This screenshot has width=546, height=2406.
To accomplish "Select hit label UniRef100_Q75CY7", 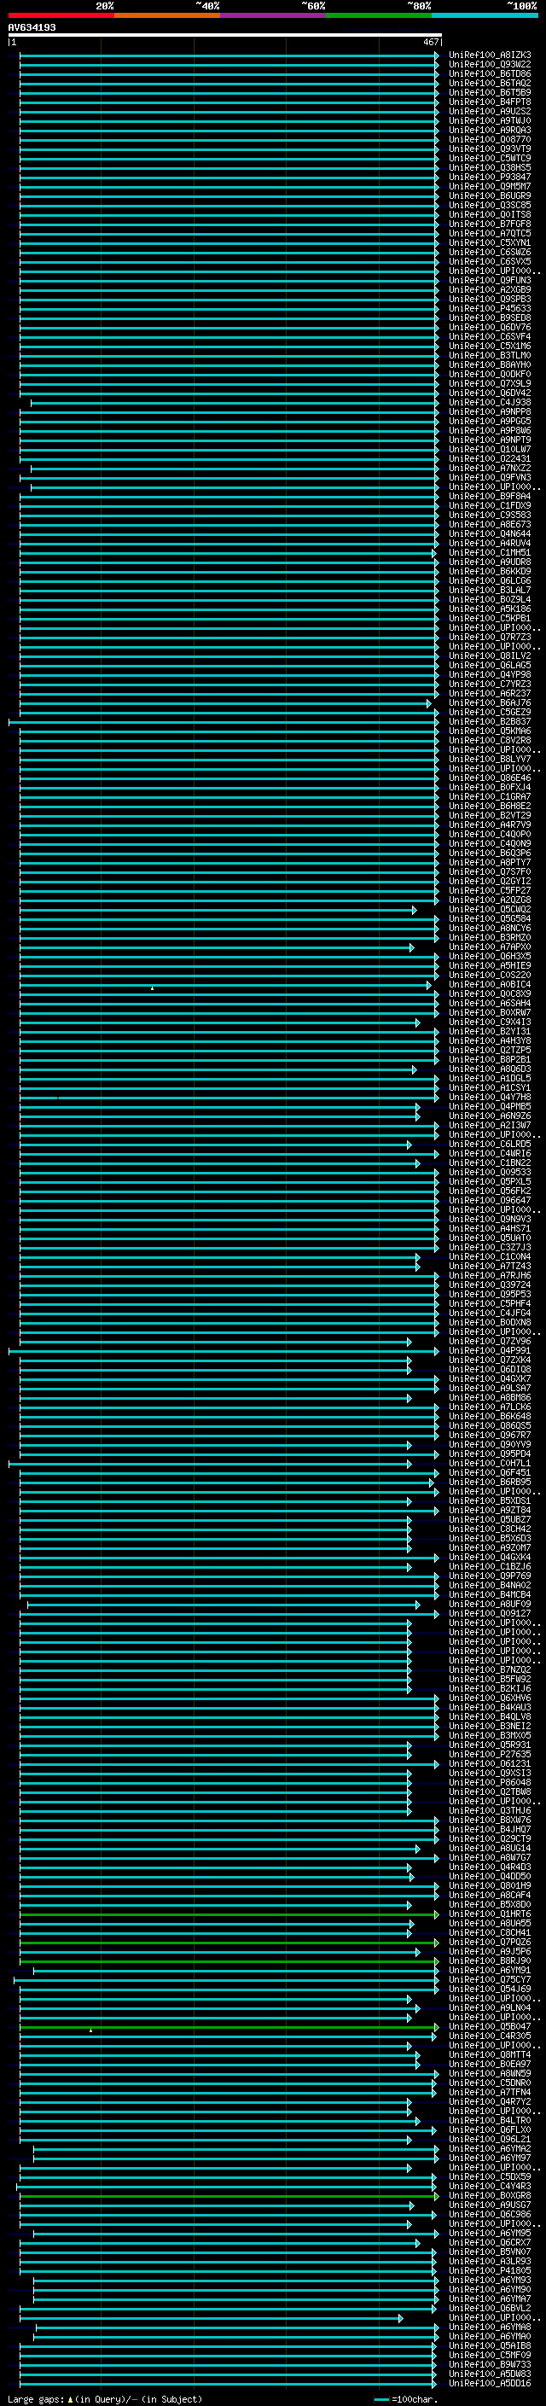I will [x=490, y=1980].
